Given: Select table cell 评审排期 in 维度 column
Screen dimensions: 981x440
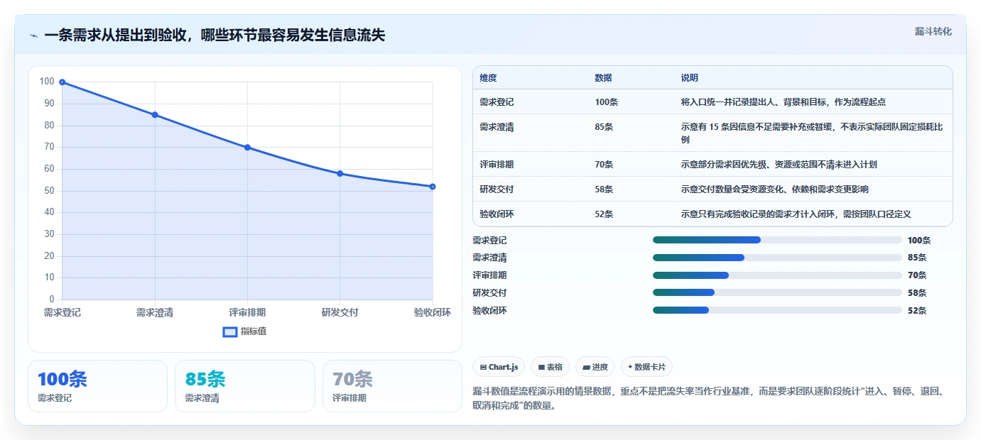Looking at the screenshot, I should (x=497, y=165).
